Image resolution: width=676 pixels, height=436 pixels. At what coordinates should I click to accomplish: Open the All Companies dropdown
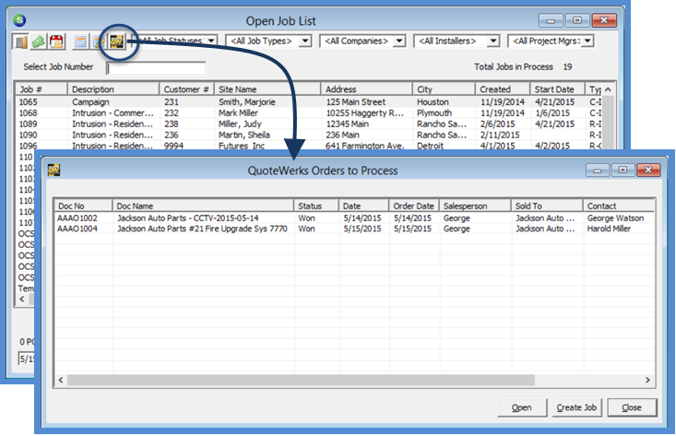pyautogui.click(x=399, y=41)
